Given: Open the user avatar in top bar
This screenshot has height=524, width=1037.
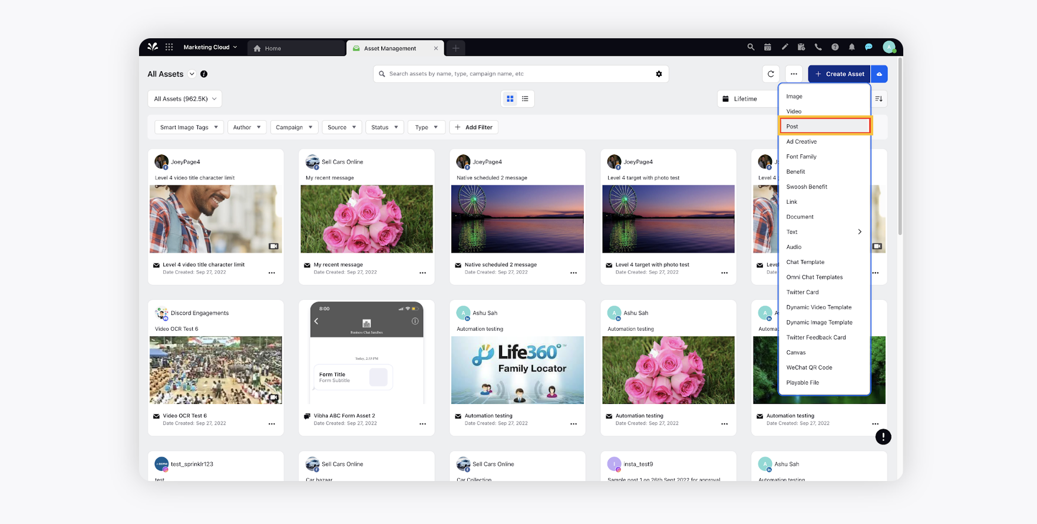Looking at the screenshot, I should pyautogui.click(x=889, y=47).
